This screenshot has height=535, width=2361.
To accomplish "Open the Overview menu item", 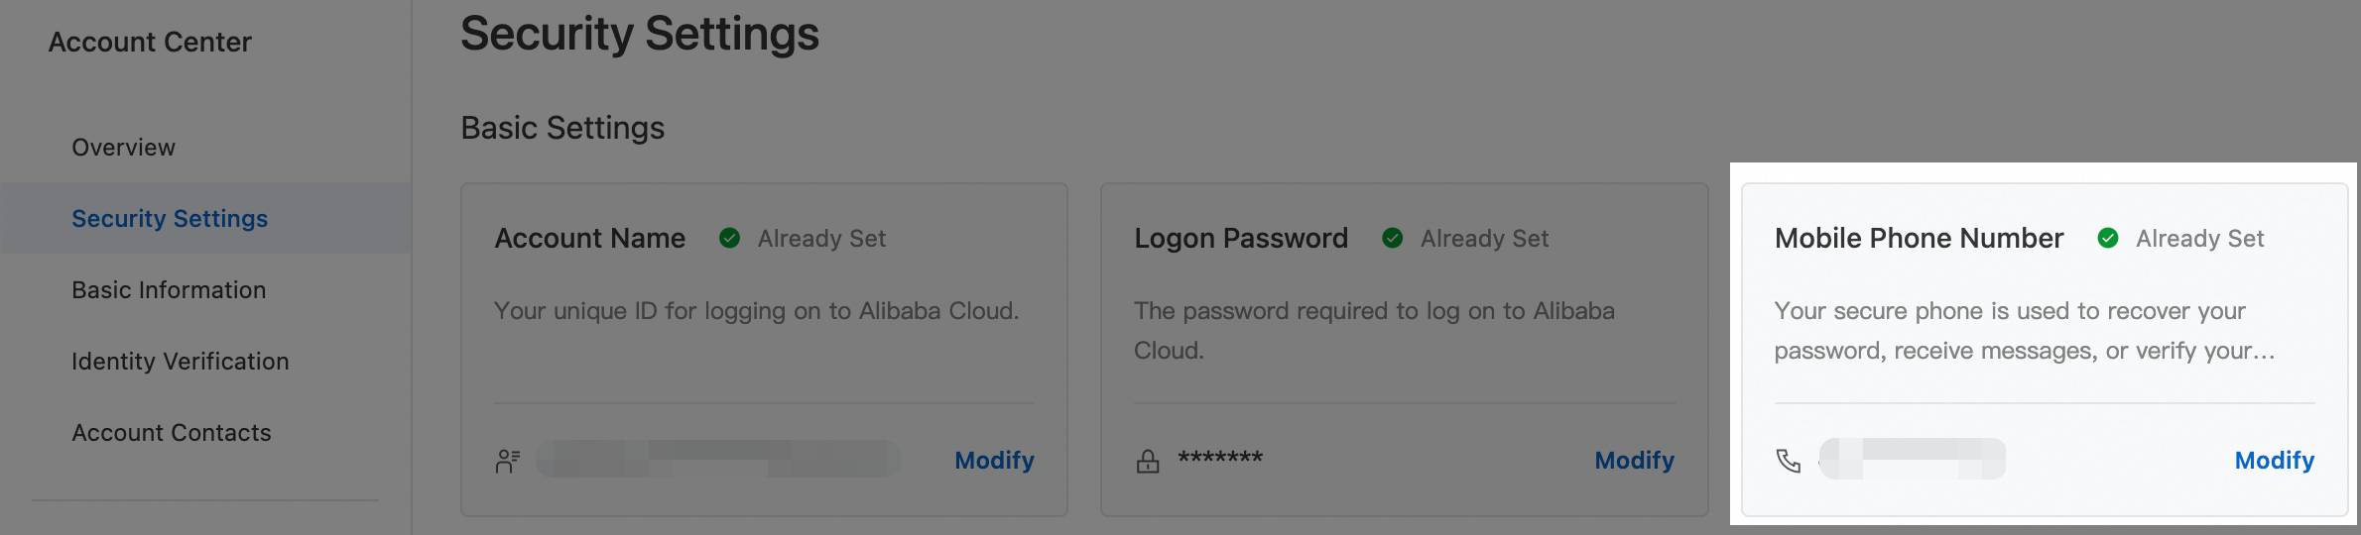I will (123, 148).
